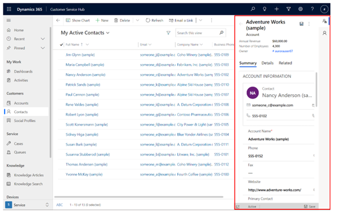Screen dimensions: 337x216
Task: Switch to the Related tab
Action: coord(285,63)
